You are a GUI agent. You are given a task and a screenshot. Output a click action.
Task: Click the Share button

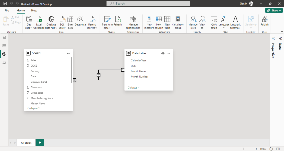[274, 11]
